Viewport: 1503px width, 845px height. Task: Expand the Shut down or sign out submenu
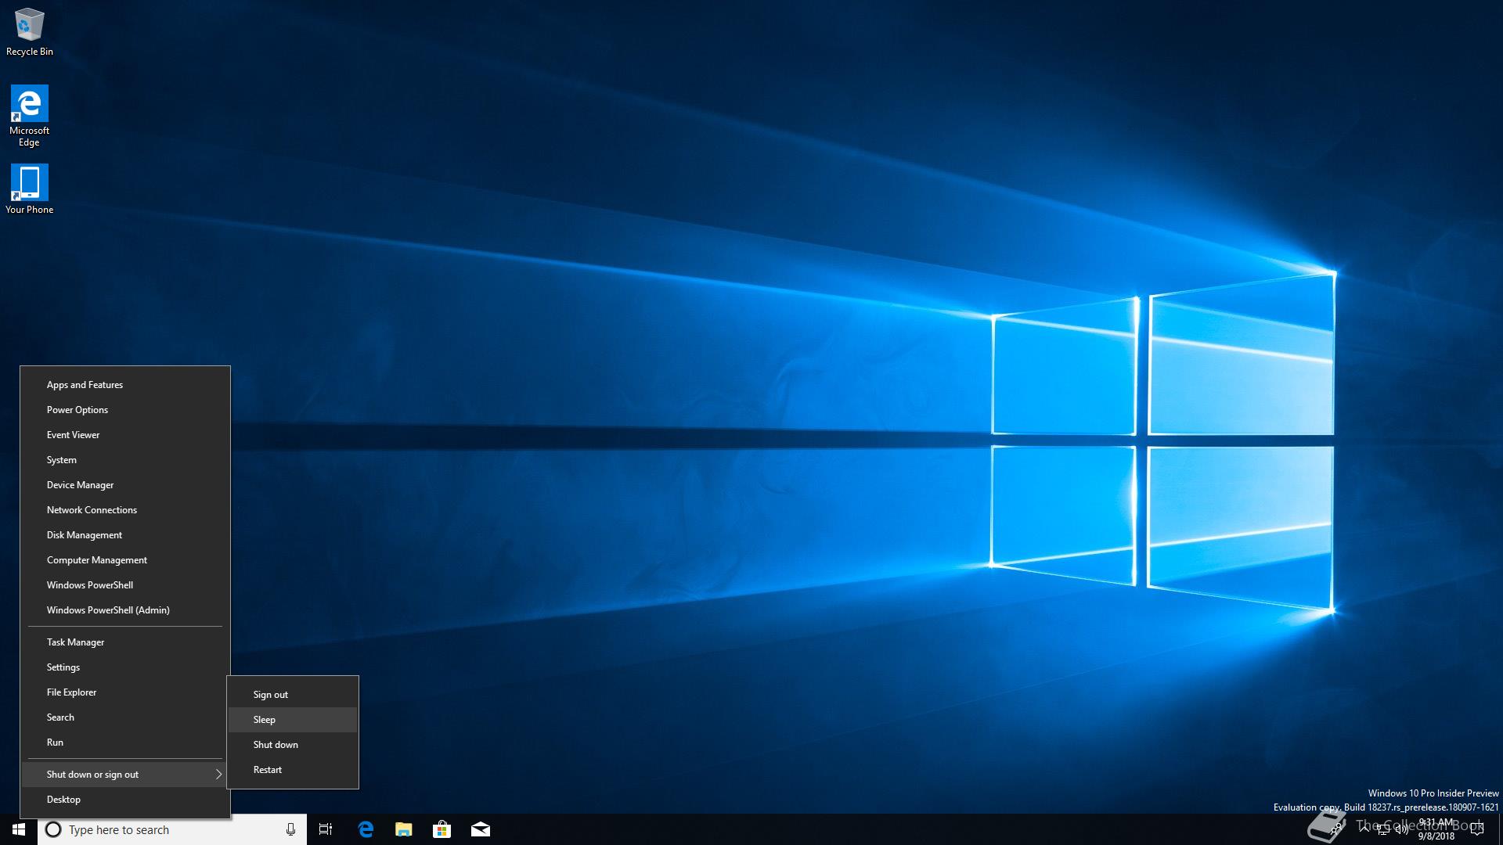point(125,775)
